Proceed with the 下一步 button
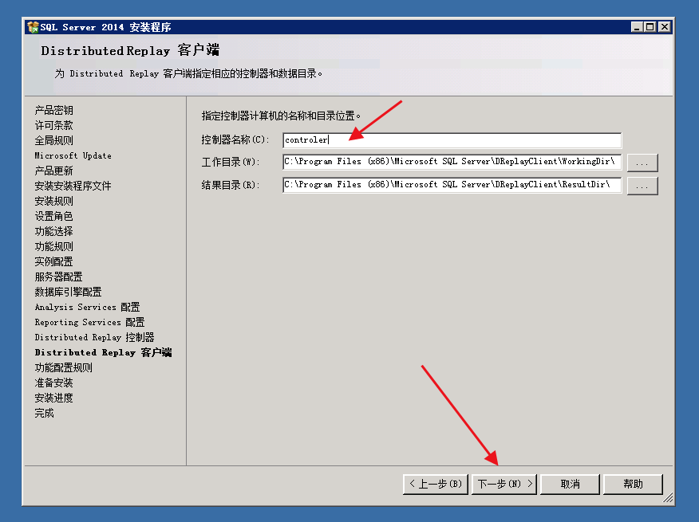 (504, 484)
